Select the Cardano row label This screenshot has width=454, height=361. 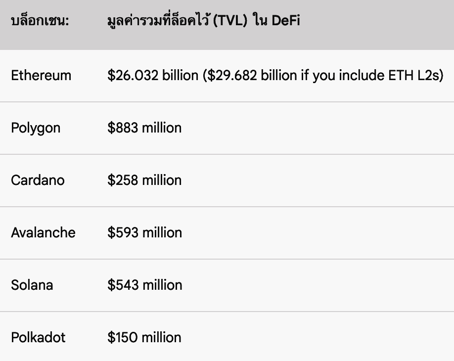tap(38, 180)
